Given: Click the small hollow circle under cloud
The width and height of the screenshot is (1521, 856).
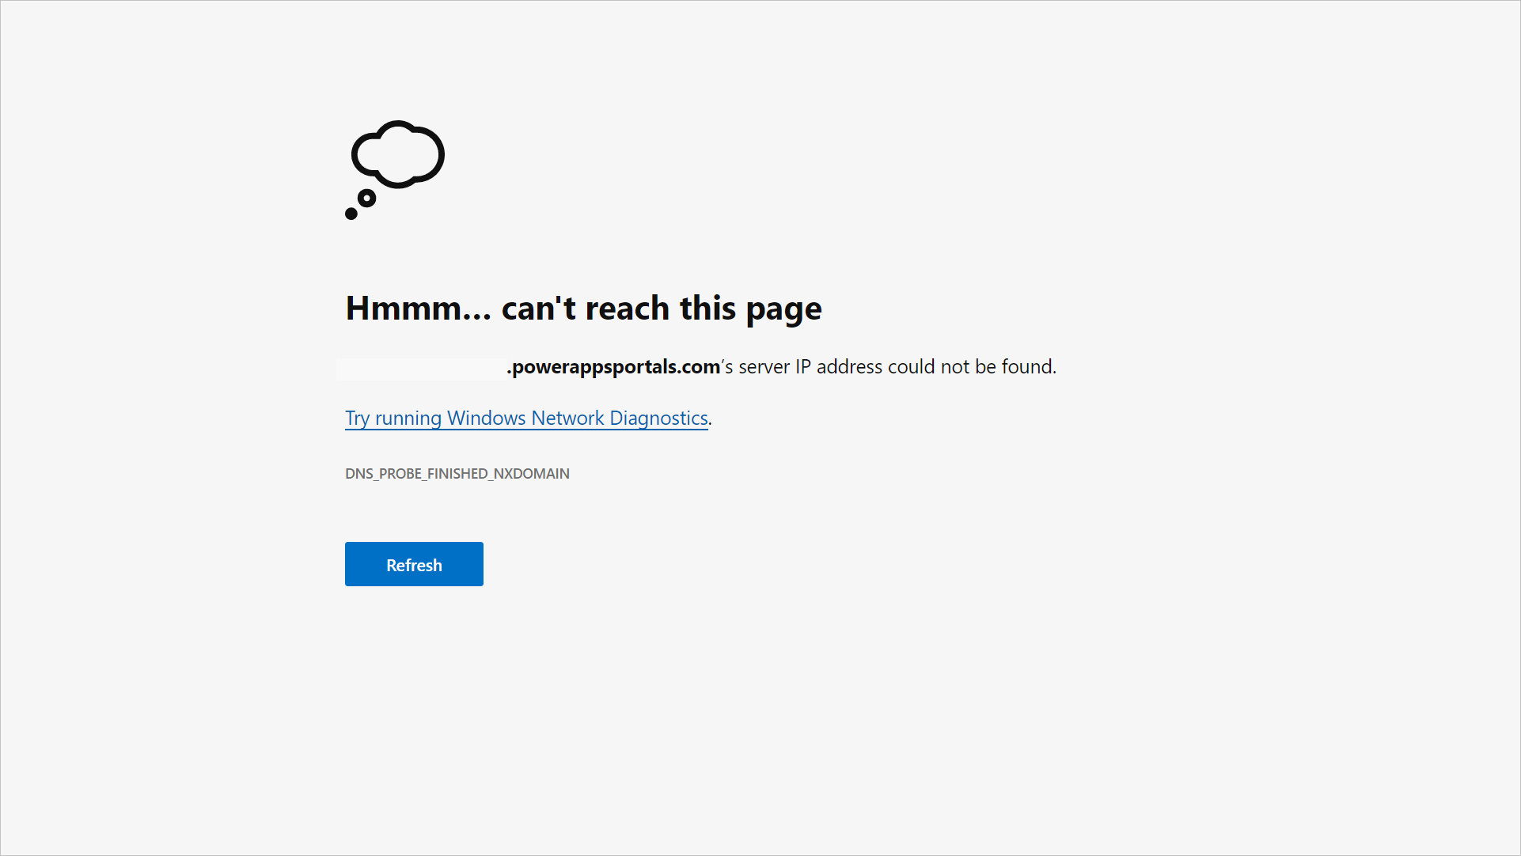Looking at the screenshot, I should click(366, 198).
